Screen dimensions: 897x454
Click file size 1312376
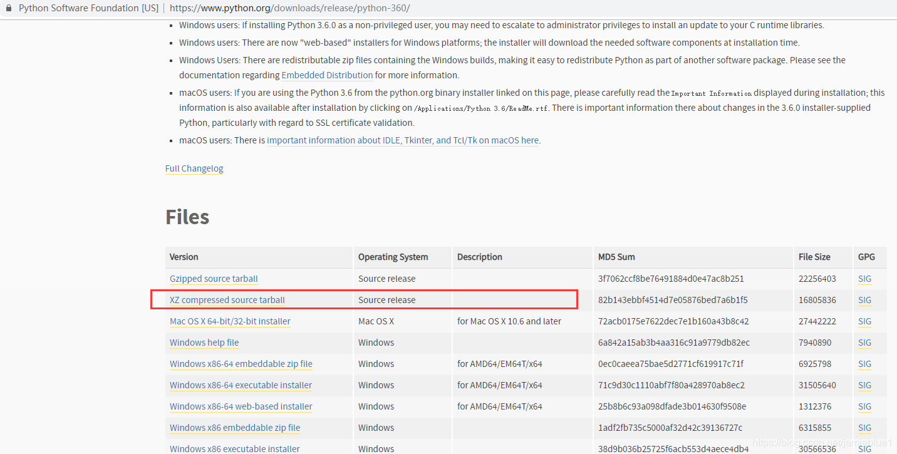815,406
